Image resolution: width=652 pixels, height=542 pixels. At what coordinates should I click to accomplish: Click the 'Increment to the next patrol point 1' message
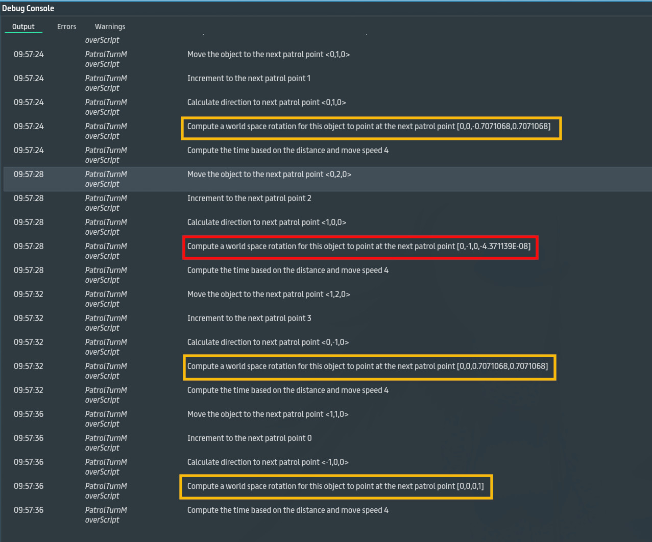click(249, 78)
